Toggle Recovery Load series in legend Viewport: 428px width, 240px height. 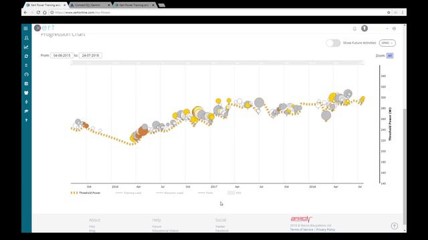coord(169,193)
